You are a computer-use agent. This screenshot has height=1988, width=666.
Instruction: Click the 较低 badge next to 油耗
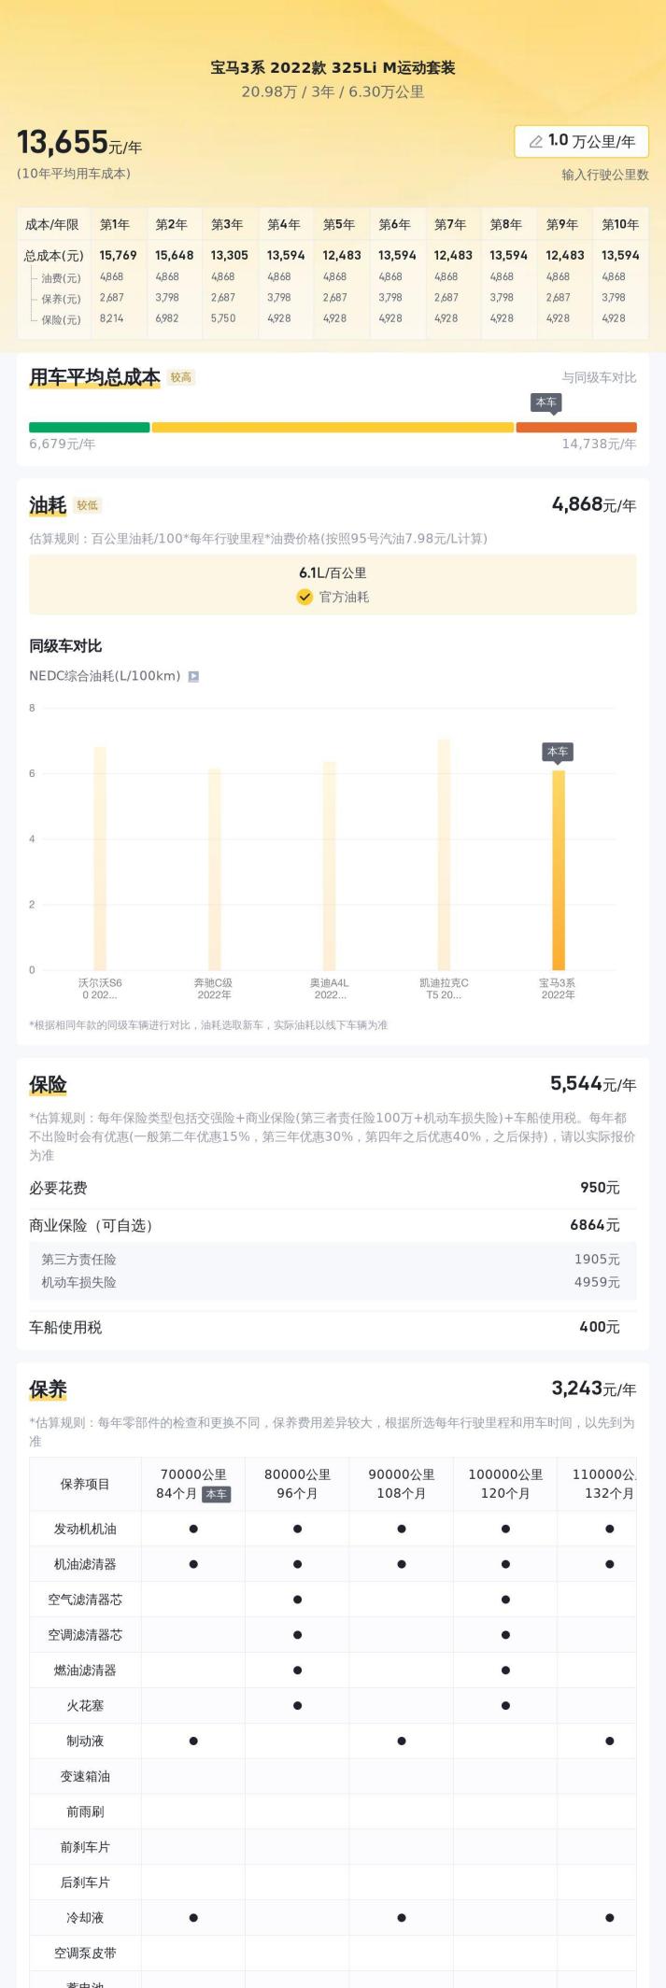pyautogui.click(x=88, y=505)
